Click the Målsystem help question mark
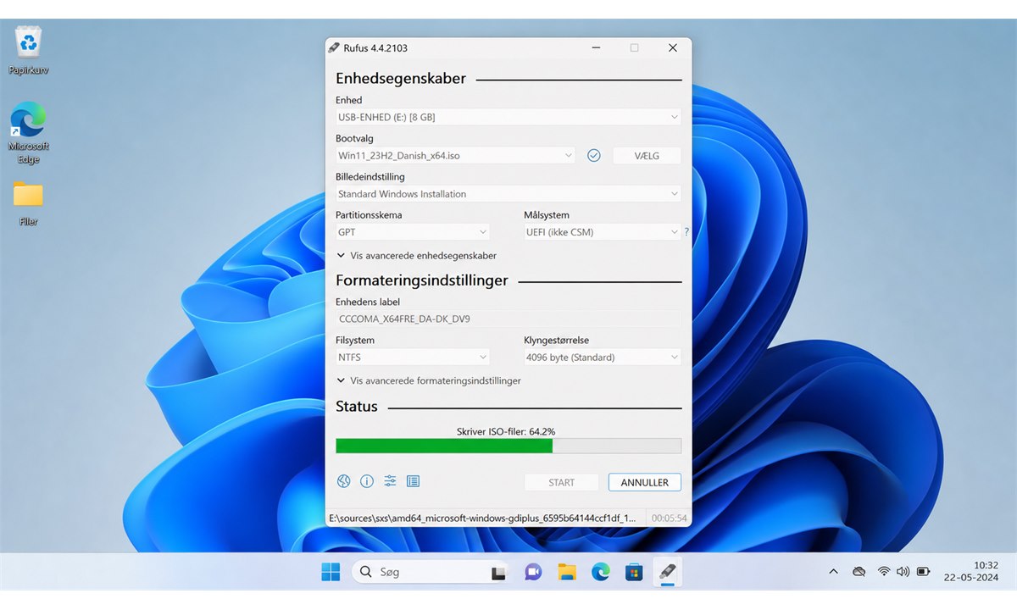 (x=686, y=232)
